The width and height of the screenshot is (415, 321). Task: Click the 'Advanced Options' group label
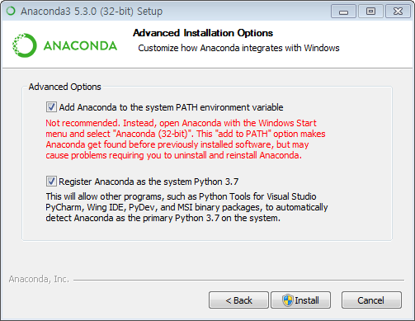pos(65,87)
